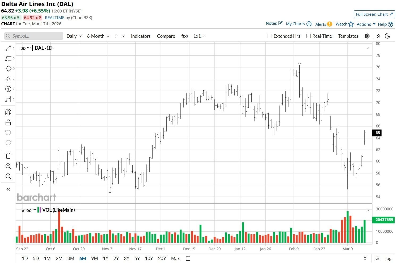Screen dimensions: 397x263
Task: Collapse the toolbar with double chevron up
Action: coord(379,36)
